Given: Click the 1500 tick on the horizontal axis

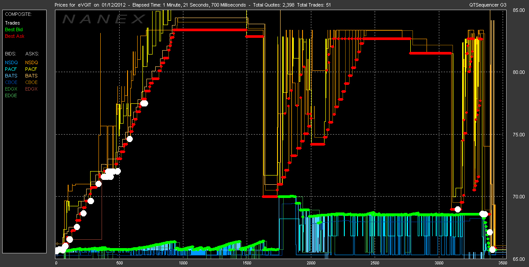Looking at the screenshot, I should 247,263.
